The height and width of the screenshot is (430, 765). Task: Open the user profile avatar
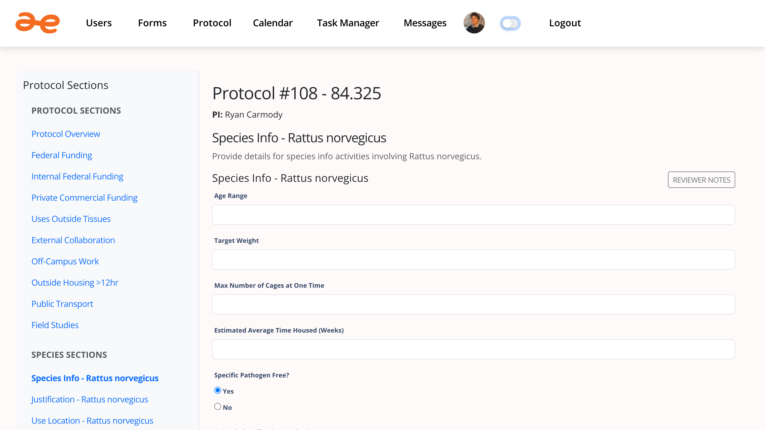pos(474,23)
